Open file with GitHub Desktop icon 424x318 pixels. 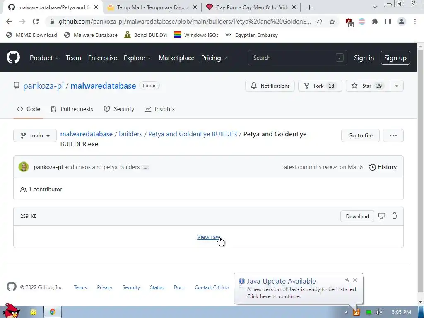pyautogui.click(x=381, y=216)
